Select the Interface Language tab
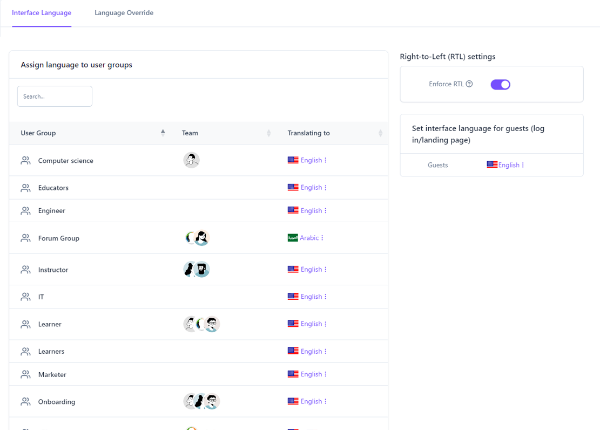The image size is (600, 432). point(42,13)
